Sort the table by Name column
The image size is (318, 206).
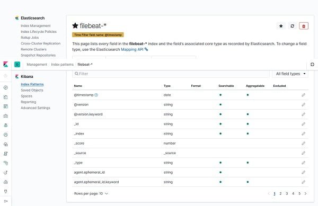coord(78,86)
